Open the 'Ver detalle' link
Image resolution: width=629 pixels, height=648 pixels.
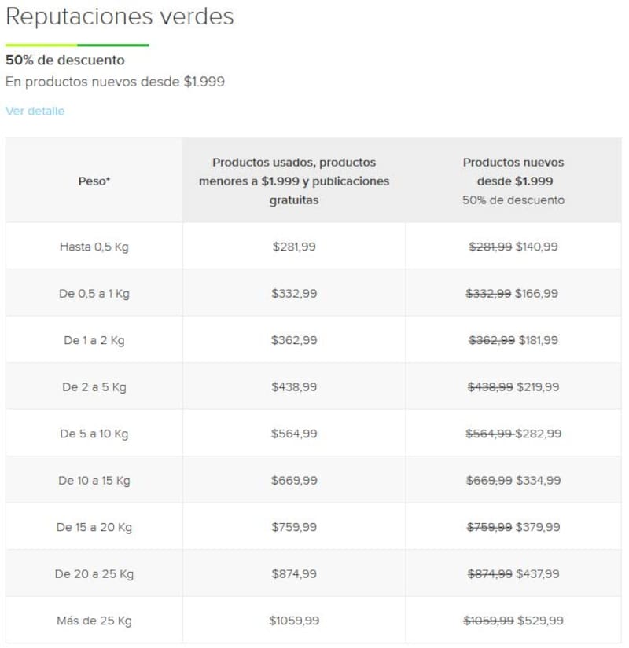(35, 112)
